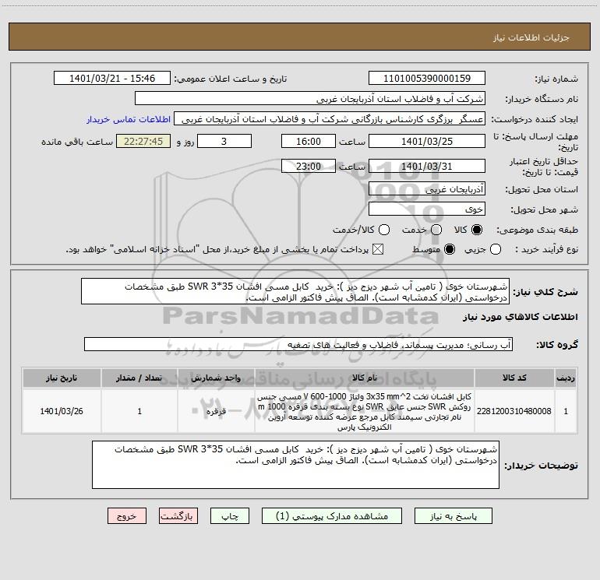
Task: Click the general description 'شرح کلی نیاز' text box
Action: click(295, 291)
